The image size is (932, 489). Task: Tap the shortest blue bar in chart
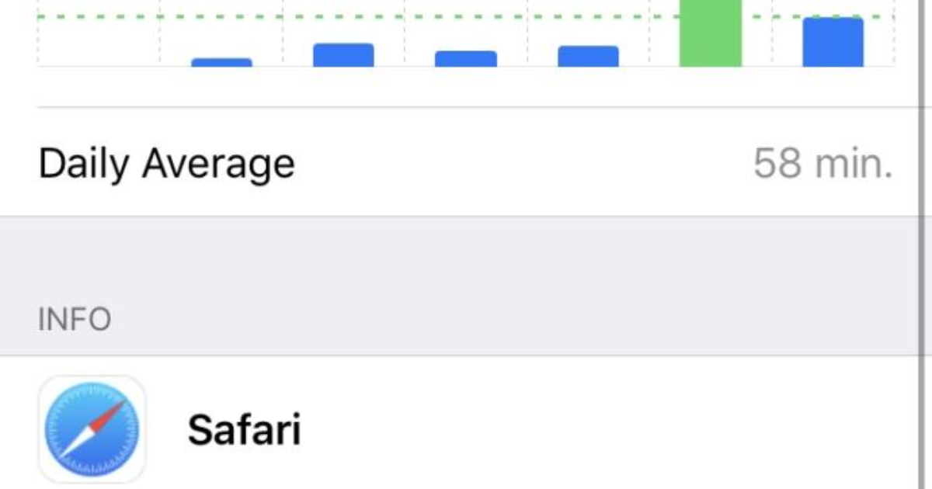tap(221, 62)
